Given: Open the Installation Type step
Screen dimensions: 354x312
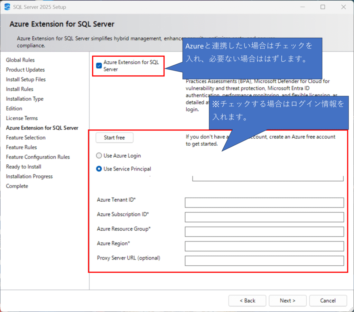Looking at the screenshot, I should (25, 99).
